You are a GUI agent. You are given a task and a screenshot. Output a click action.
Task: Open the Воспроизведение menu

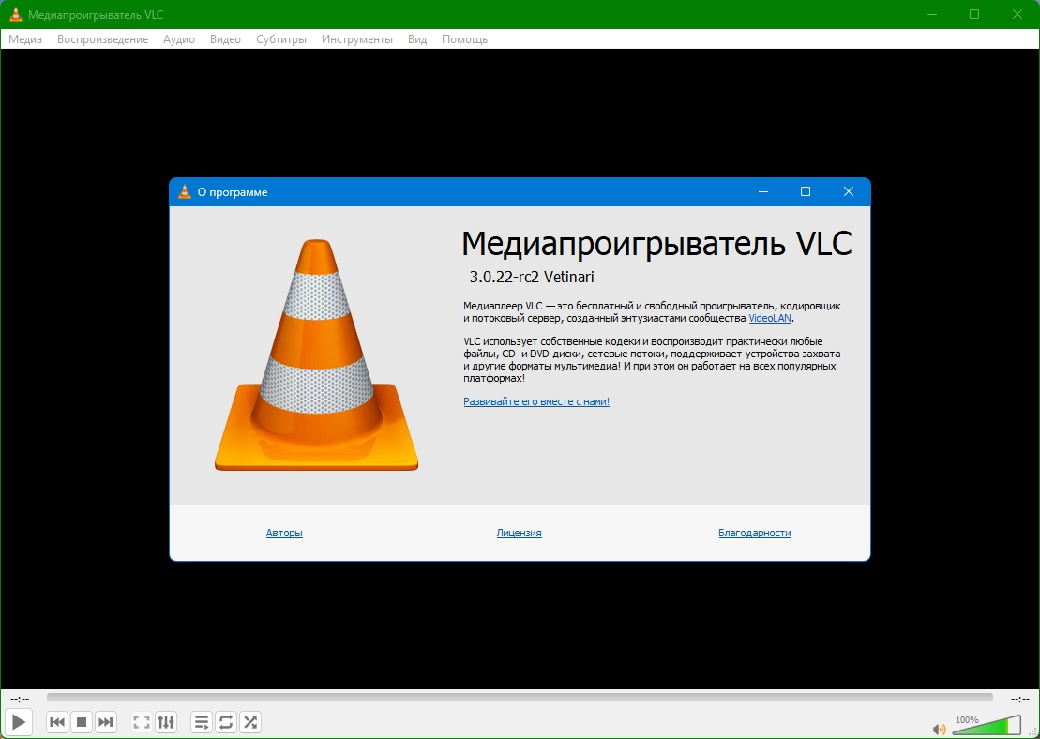click(103, 39)
